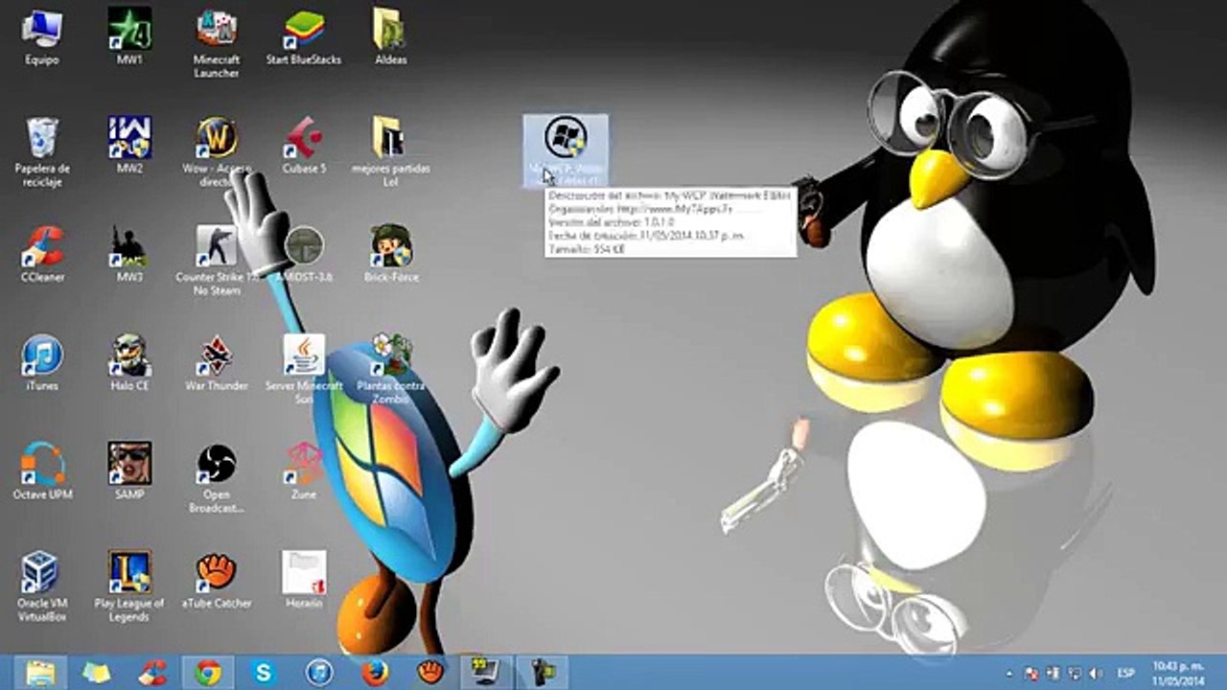This screenshot has width=1227, height=690.
Task: Select the Horario file on the desktop
Action: (x=304, y=581)
